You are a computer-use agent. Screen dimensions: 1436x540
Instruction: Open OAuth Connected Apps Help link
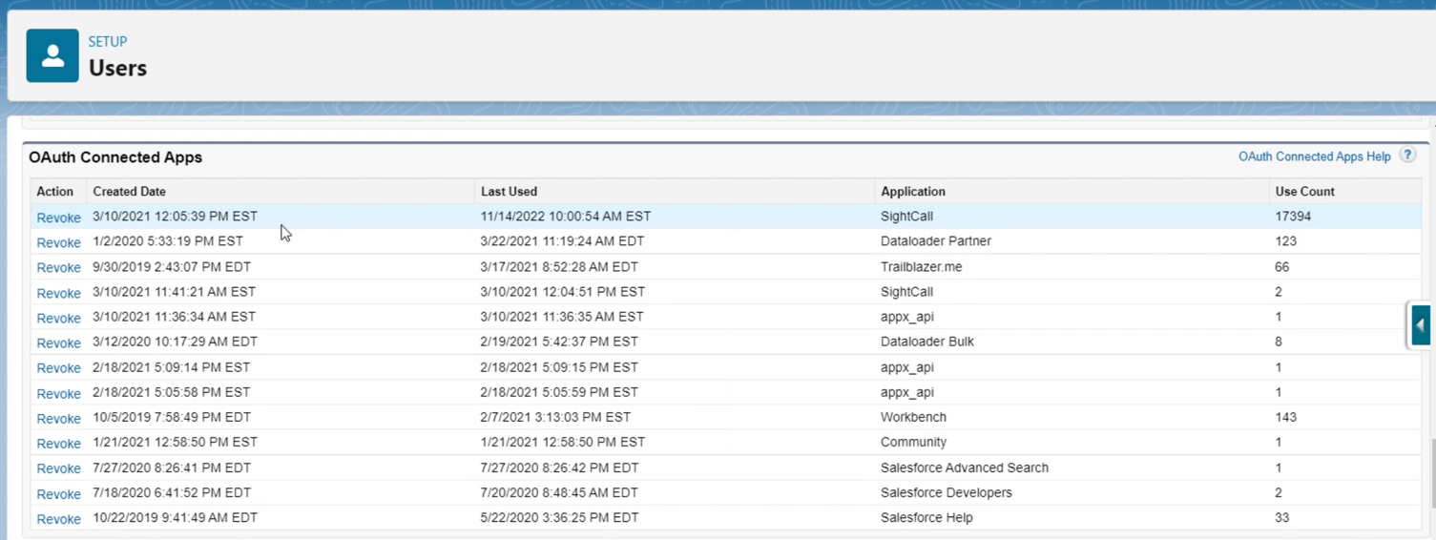[x=1314, y=156]
